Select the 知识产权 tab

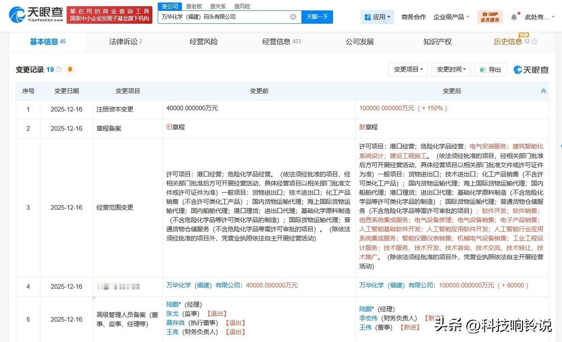437,42
